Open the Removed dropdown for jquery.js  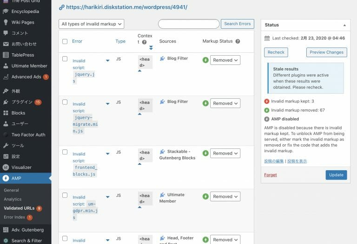coord(225,60)
